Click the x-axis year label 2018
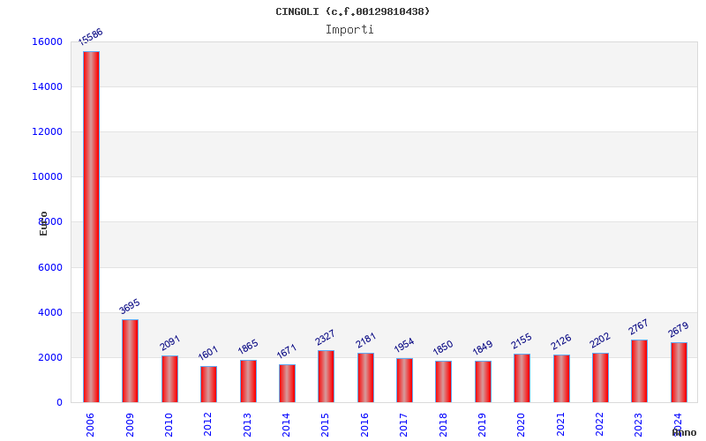This screenshot has width=706, height=441. (443, 425)
